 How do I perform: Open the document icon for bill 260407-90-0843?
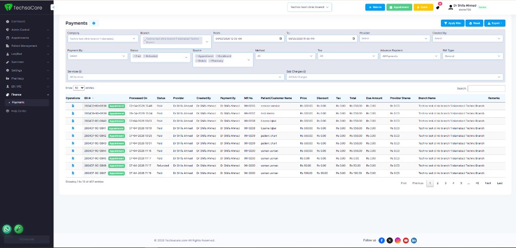73,143
